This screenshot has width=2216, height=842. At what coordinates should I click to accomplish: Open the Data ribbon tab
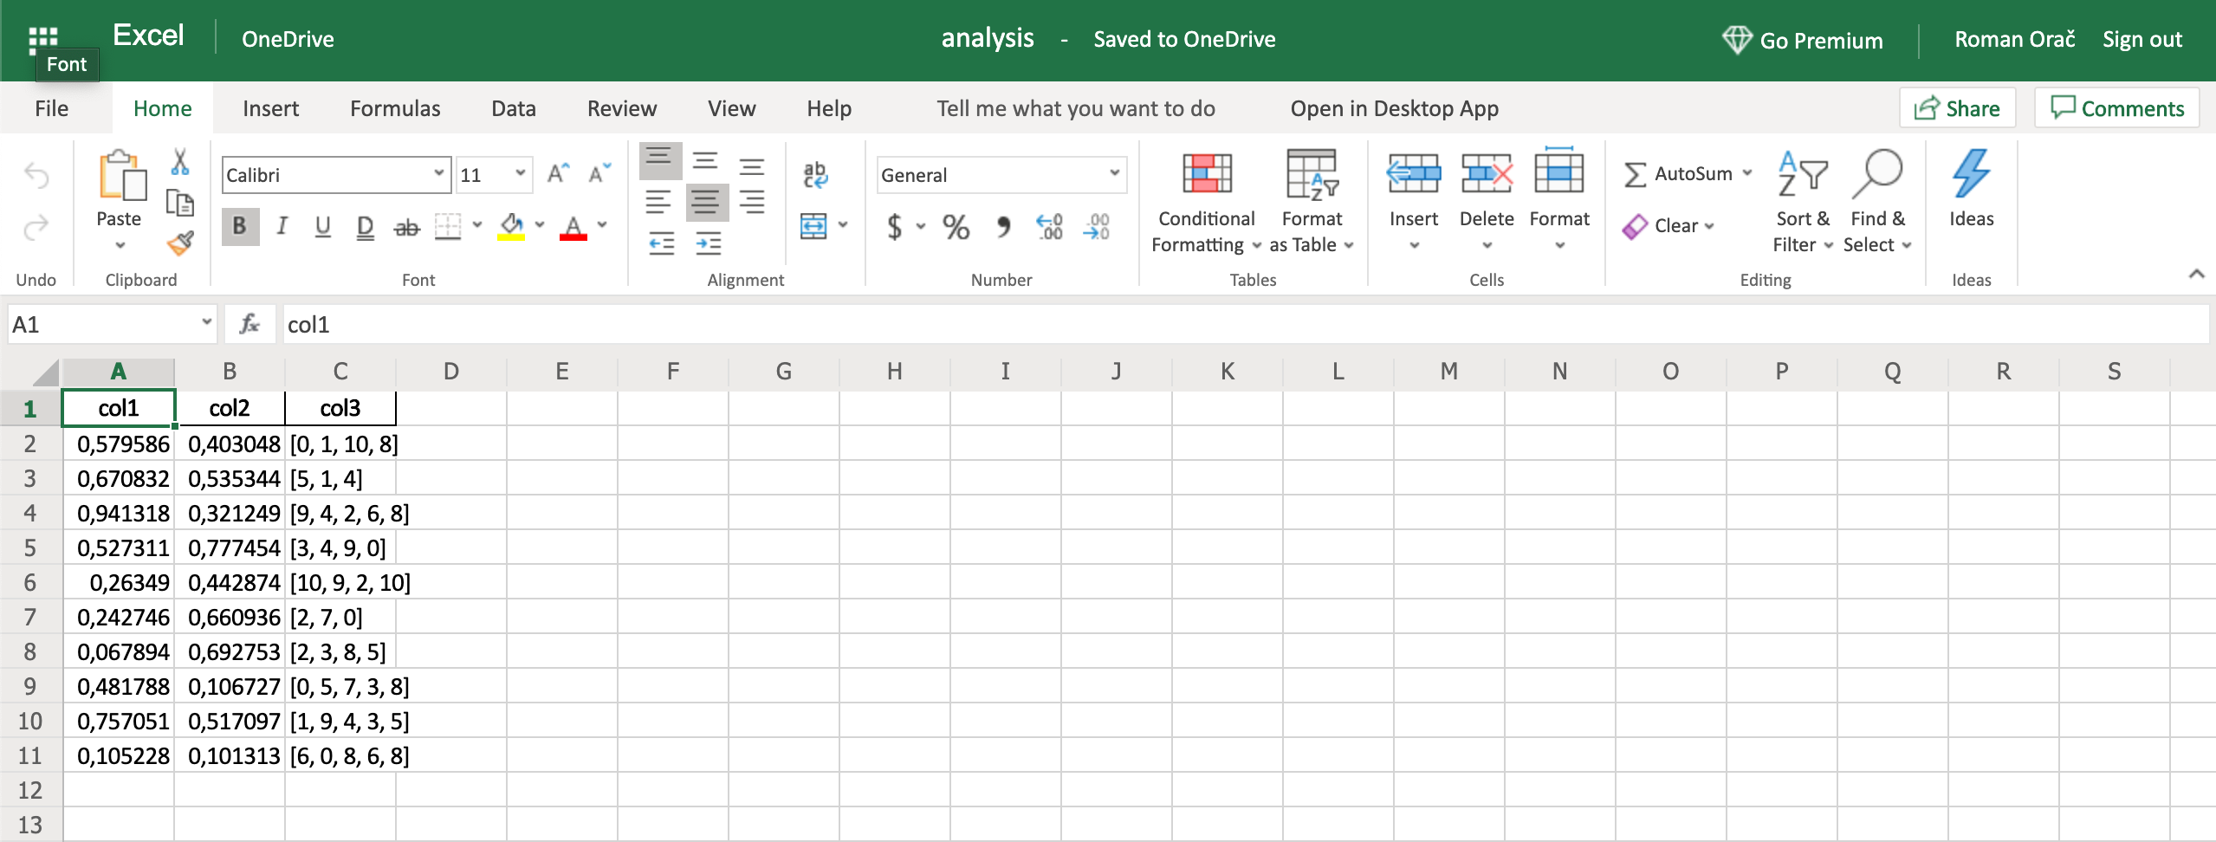coord(513,108)
